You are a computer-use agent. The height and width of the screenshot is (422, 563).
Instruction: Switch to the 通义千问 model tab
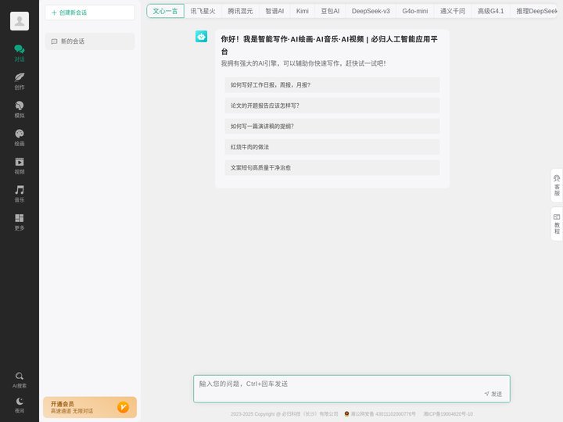coord(453,11)
